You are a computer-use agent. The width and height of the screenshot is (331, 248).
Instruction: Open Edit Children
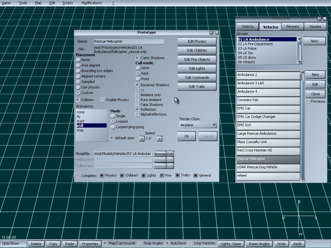click(x=197, y=50)
